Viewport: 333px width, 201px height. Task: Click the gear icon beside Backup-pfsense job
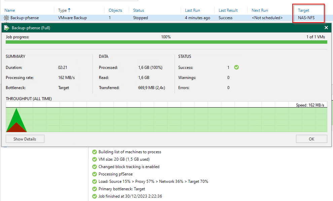point(6,18)
